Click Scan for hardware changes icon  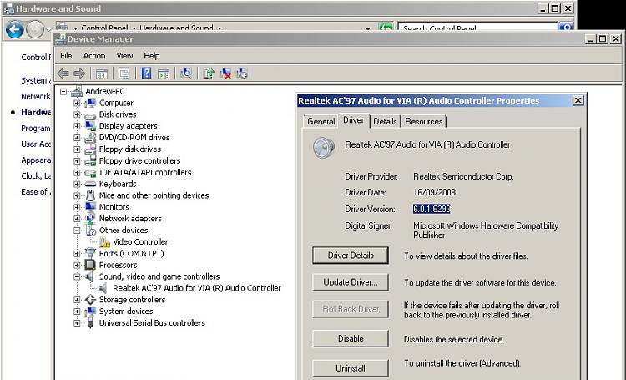point(186,73)
